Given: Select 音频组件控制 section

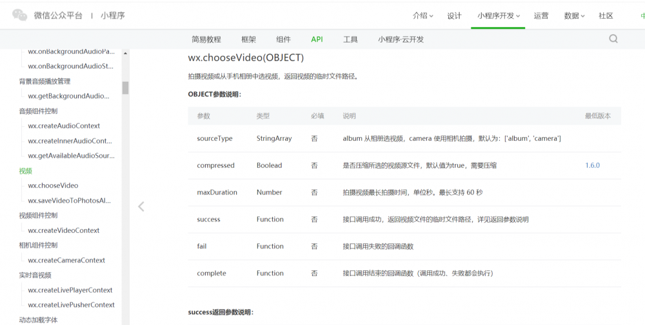Looking at the screenshot, I should [x=38, y=111].
